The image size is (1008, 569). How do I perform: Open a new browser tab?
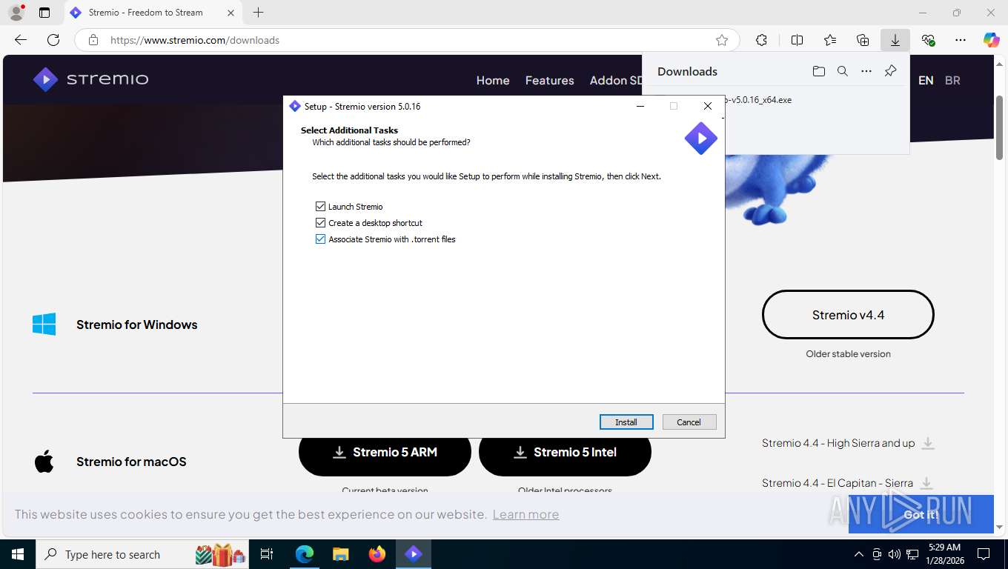(258, 13)
